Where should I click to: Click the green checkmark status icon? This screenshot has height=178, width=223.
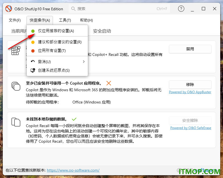click(x=74, y=119)
